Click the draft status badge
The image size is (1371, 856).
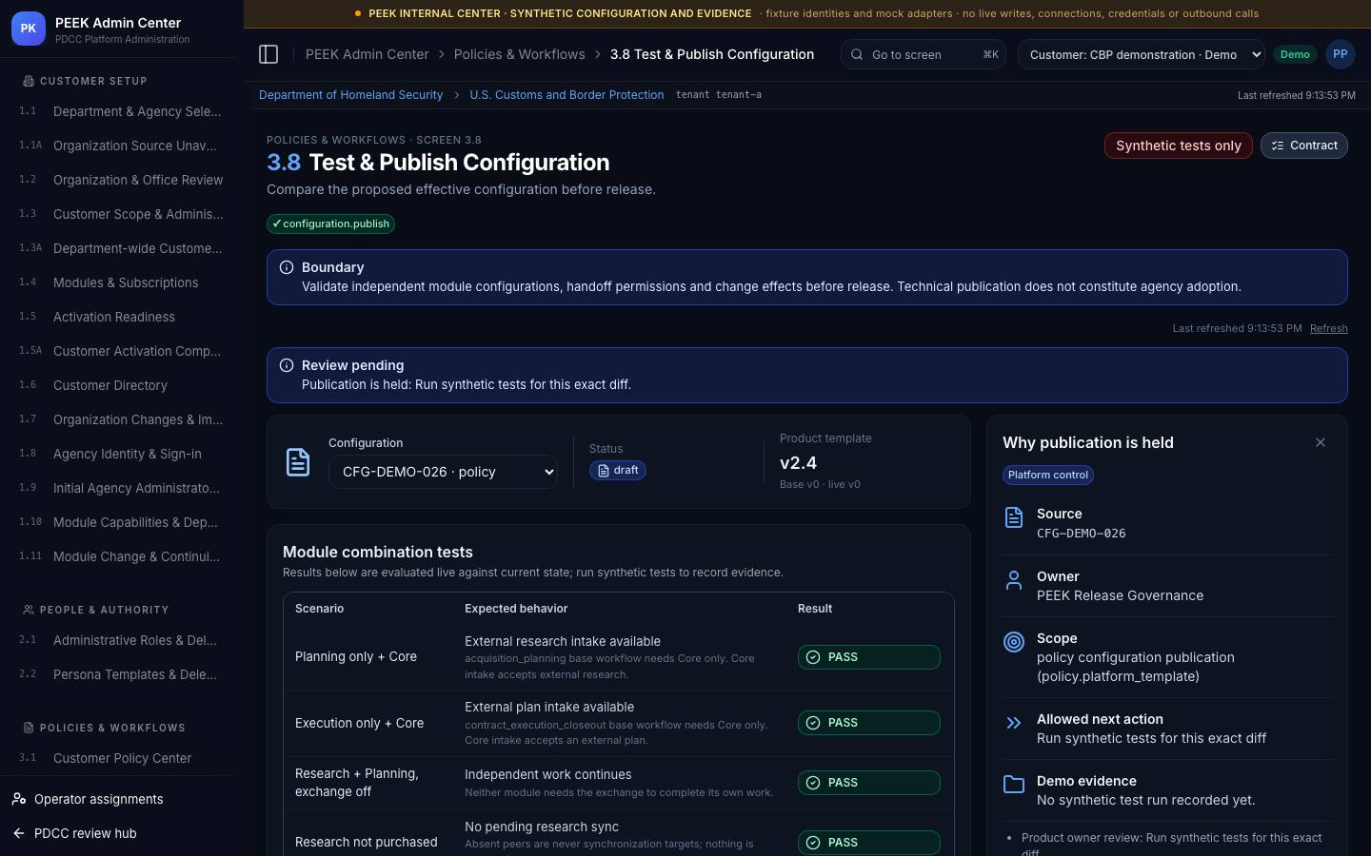618,470
